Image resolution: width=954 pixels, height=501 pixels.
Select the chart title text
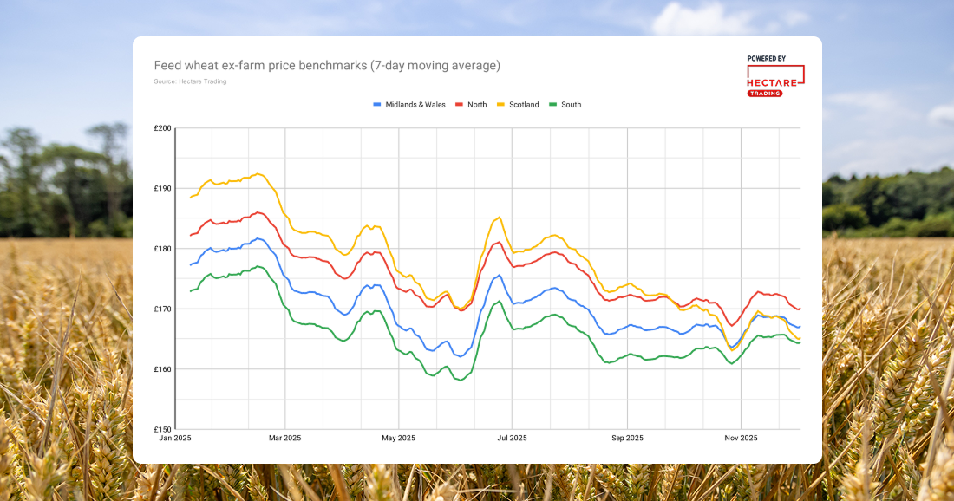coord(328,65)
